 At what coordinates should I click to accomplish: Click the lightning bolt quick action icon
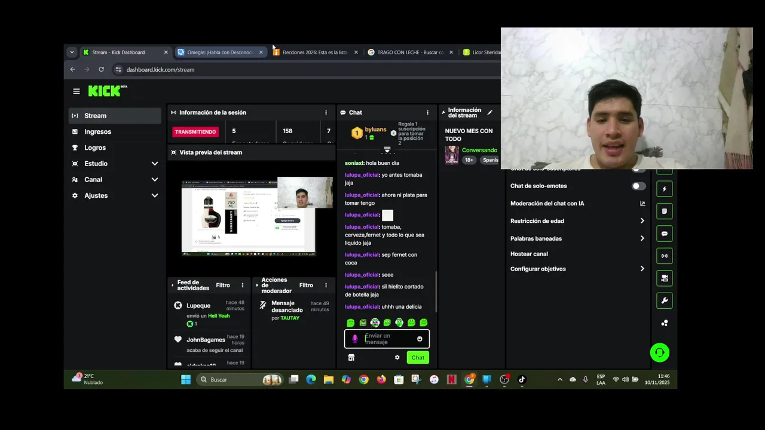664,189
